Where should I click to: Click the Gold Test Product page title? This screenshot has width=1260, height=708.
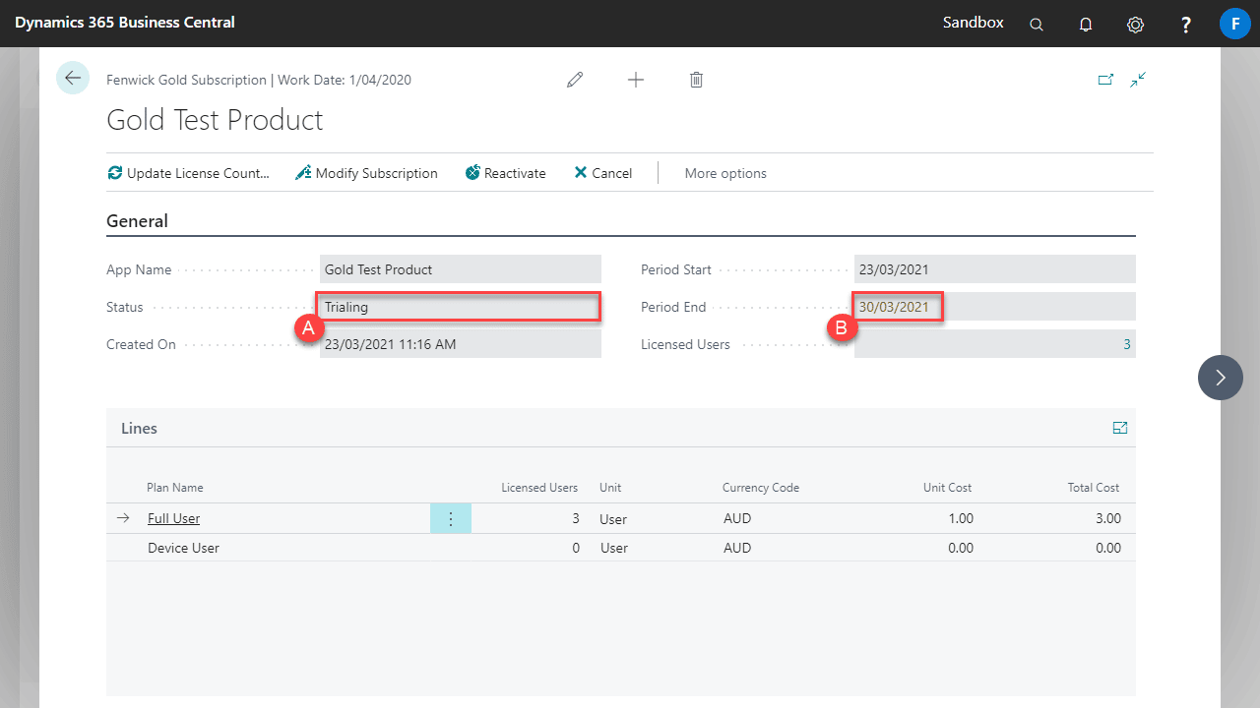(x=215, y=120)
